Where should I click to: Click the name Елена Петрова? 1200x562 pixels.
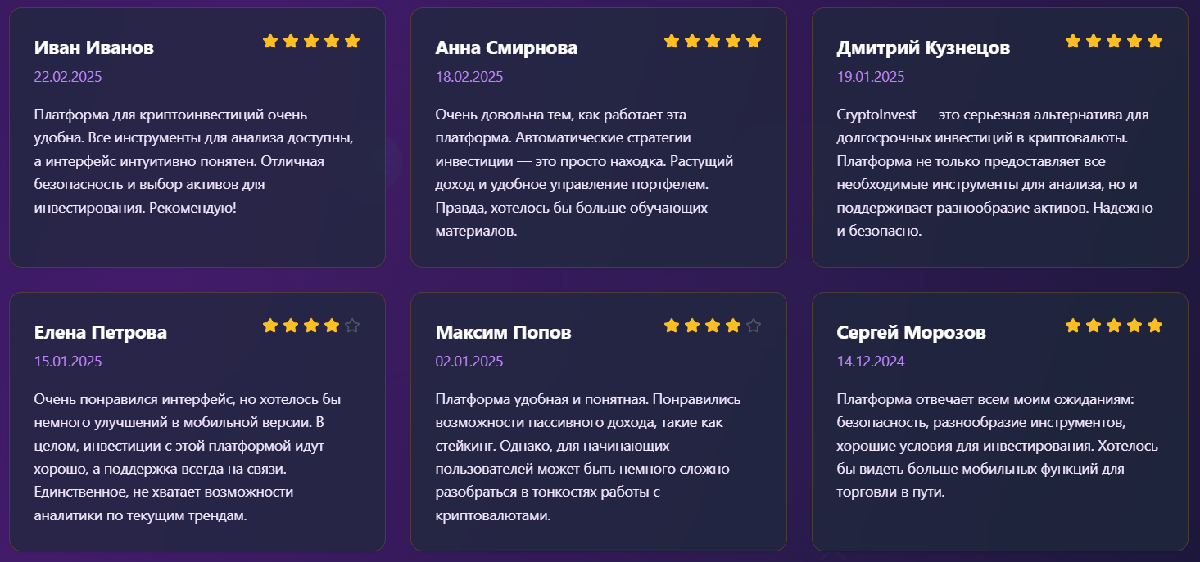point(101,333)
